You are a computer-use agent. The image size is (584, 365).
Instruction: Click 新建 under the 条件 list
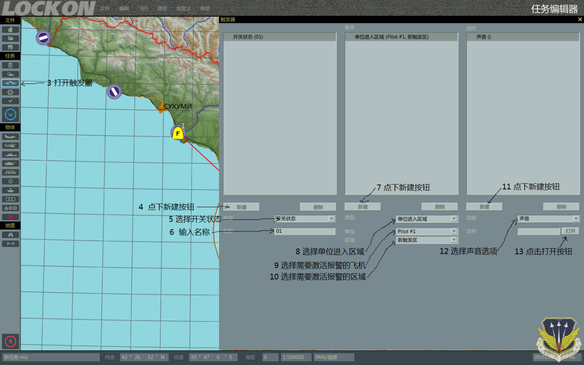click(x=363, y=207)
